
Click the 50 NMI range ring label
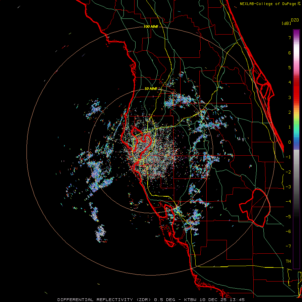point(151,89)
